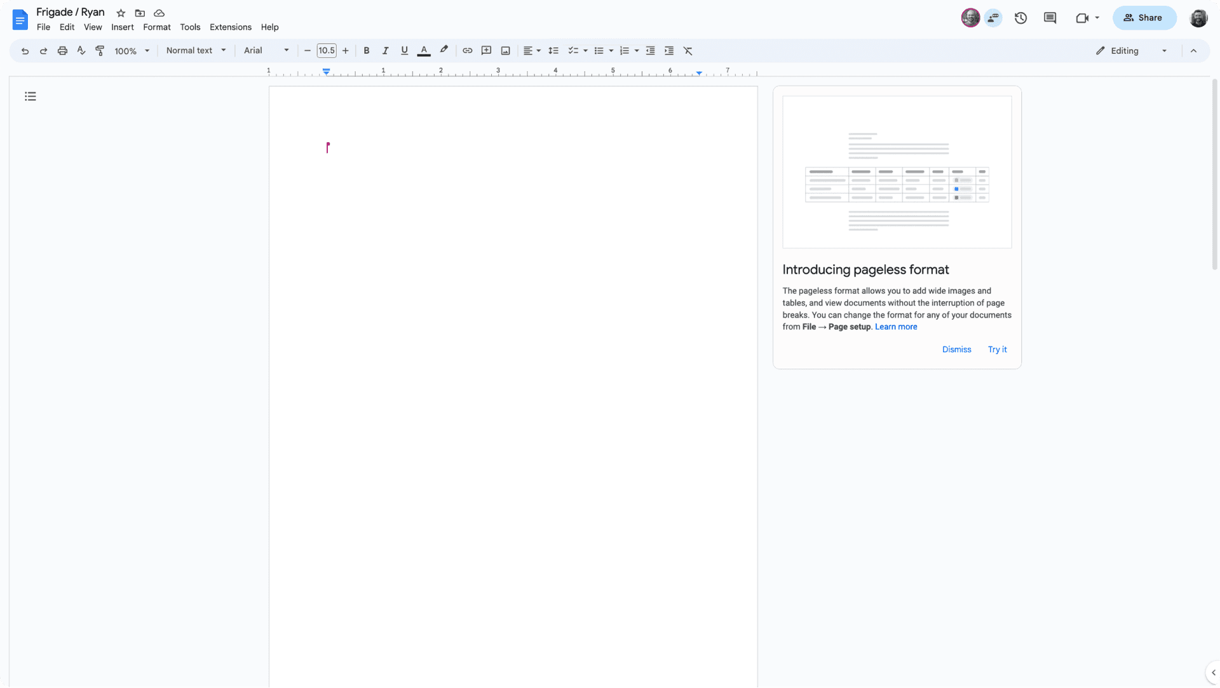Print the document with printer icon

pos(62,51)
